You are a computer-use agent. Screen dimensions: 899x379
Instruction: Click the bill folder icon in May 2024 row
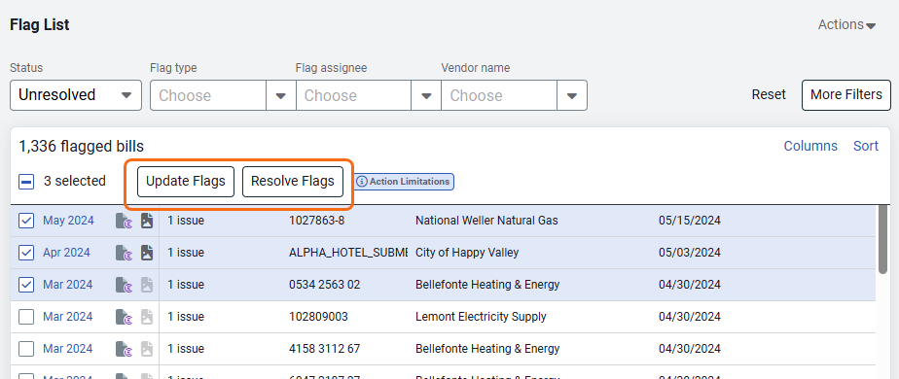click(124, 221)
